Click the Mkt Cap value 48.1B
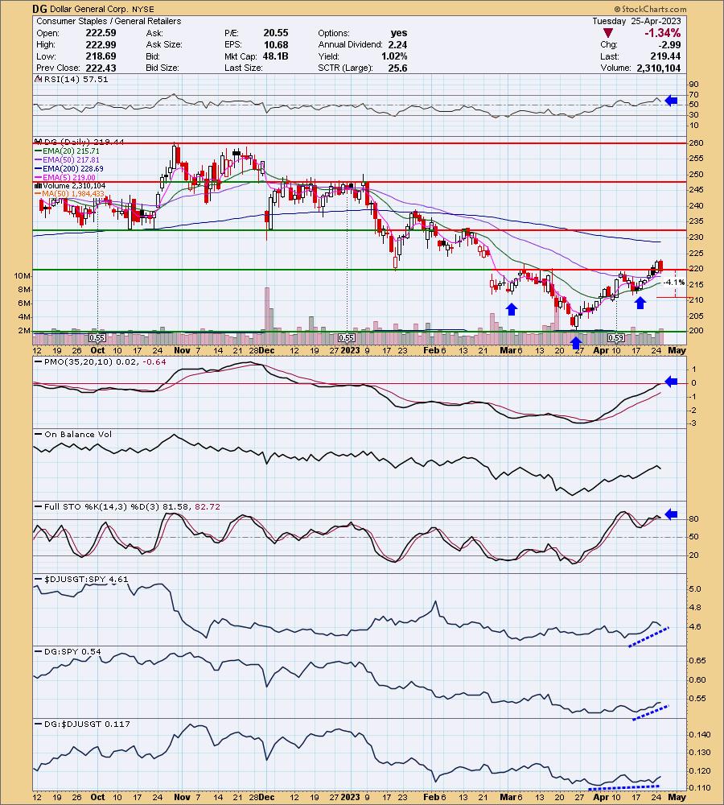Screen dimensions: 724x805 click(276, 56)
